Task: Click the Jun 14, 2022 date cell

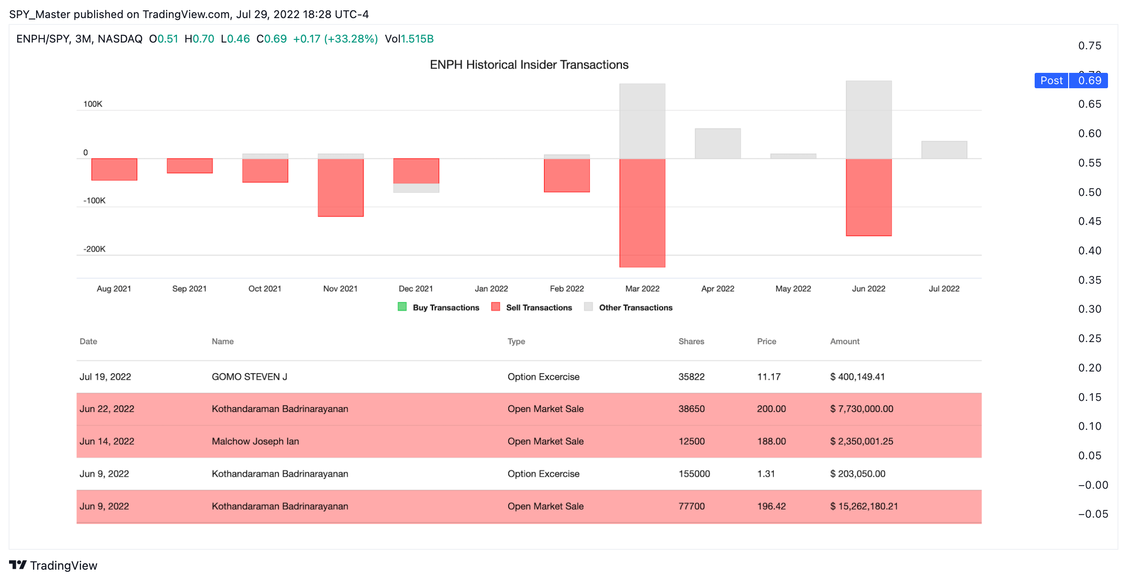Action: (x=107, y=442)
